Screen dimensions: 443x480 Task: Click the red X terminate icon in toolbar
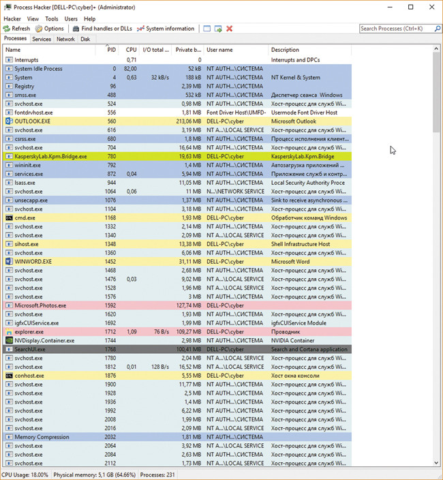click(x=229, y=29)
